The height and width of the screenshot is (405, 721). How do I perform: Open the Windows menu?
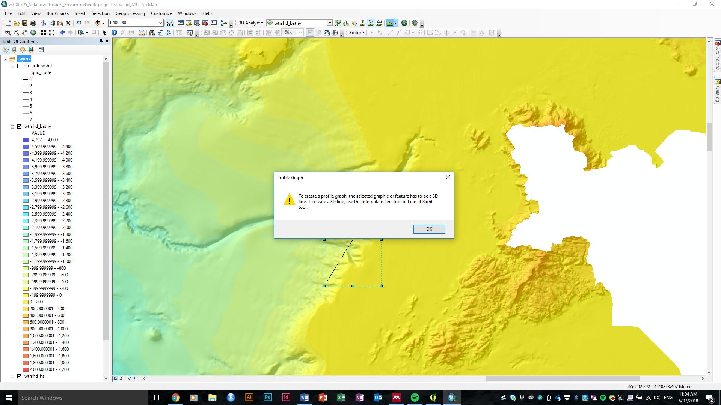point(187,13)
